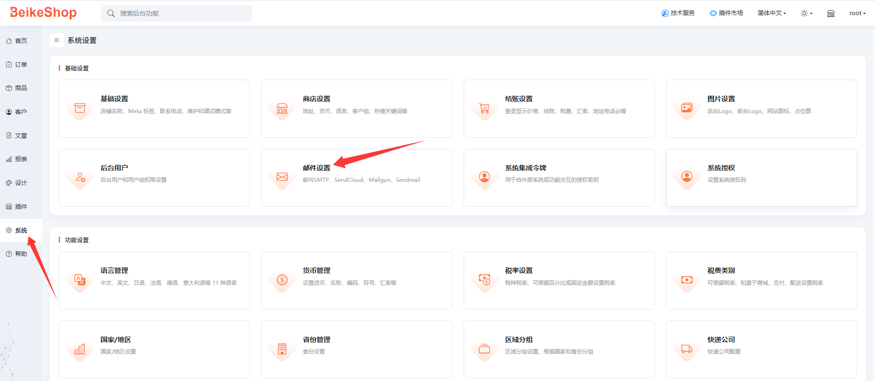
Task: Toggle the sidebar with hamburger menu button
Action: click(56, 40)
